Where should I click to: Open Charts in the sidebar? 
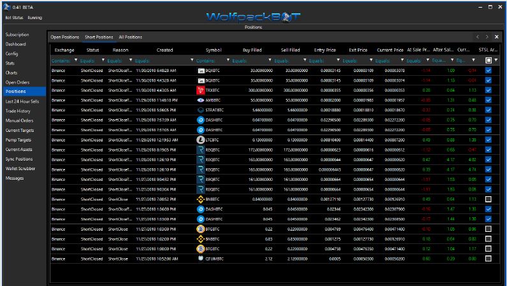pyautogui.click(x=11, y=73)
